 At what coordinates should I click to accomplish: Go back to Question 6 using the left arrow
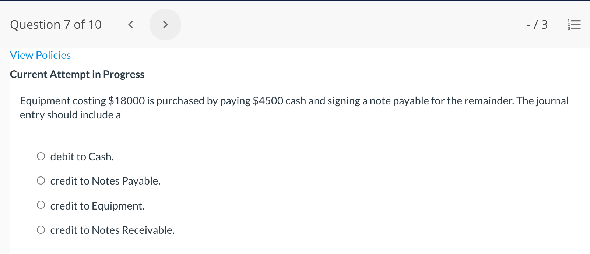130,24
